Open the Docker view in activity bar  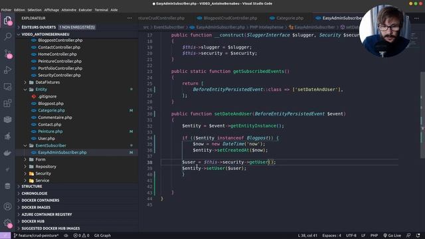[7, 153]
